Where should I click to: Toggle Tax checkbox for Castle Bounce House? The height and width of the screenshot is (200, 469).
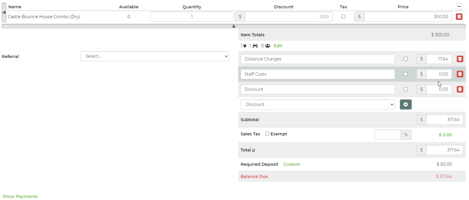(343, 17)
